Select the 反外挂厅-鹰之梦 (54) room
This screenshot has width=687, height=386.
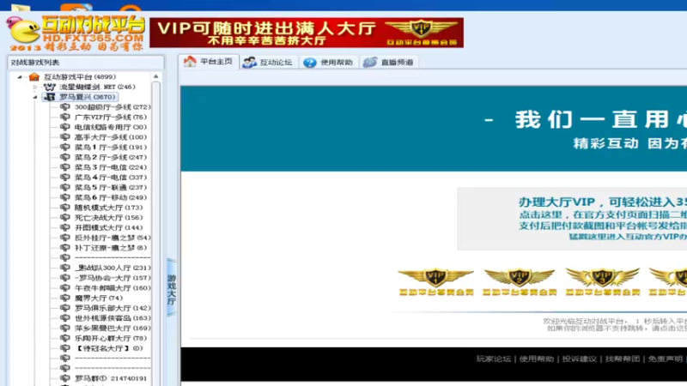tap(112, 238)
